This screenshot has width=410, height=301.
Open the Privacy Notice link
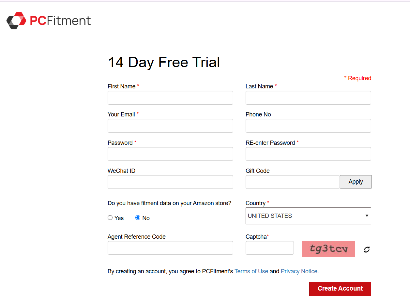(x=299, y=271)
